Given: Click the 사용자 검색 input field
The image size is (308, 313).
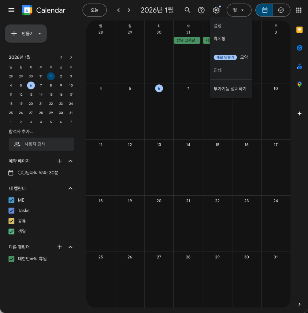Looking at the screenshot, I should [x=41, y=144].
